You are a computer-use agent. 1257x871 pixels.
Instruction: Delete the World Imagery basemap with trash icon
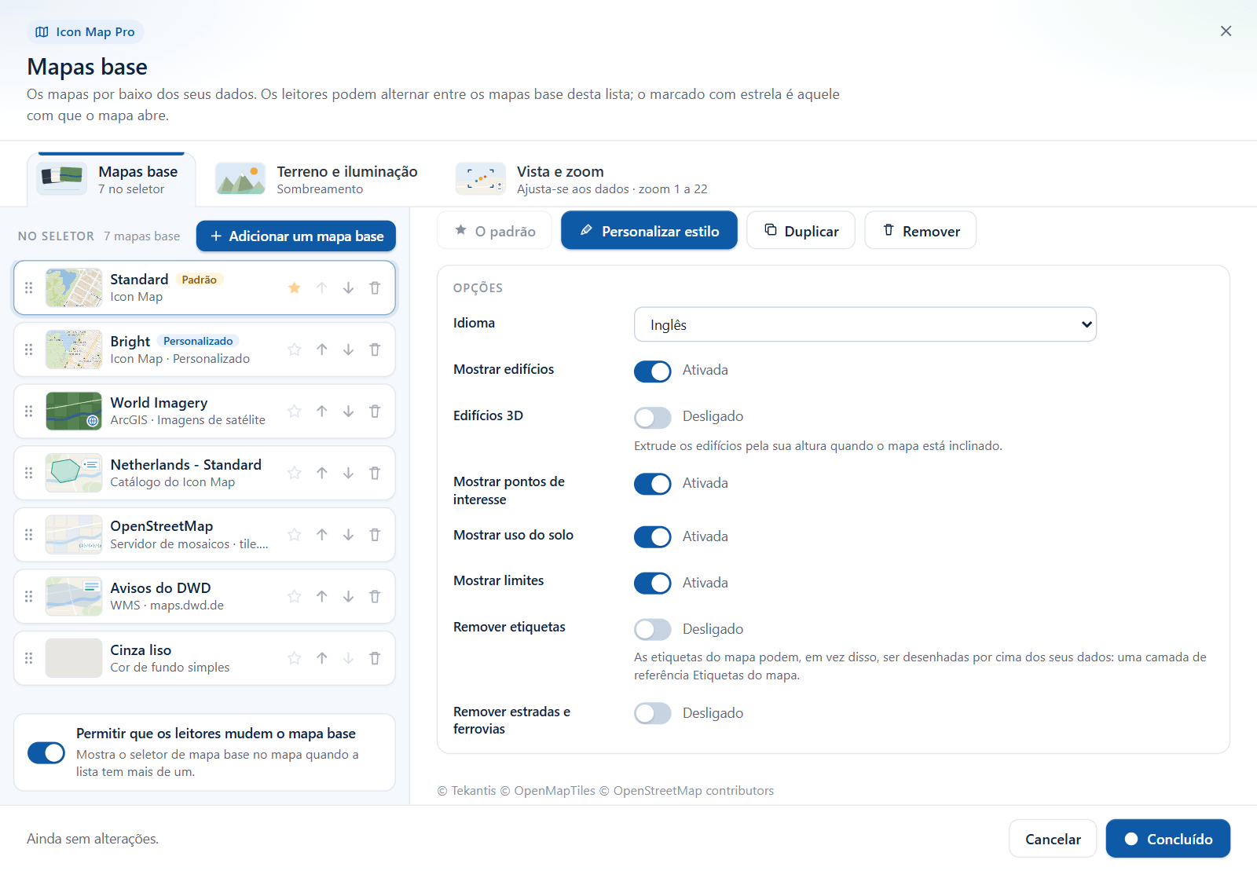(x=375, y=412)
